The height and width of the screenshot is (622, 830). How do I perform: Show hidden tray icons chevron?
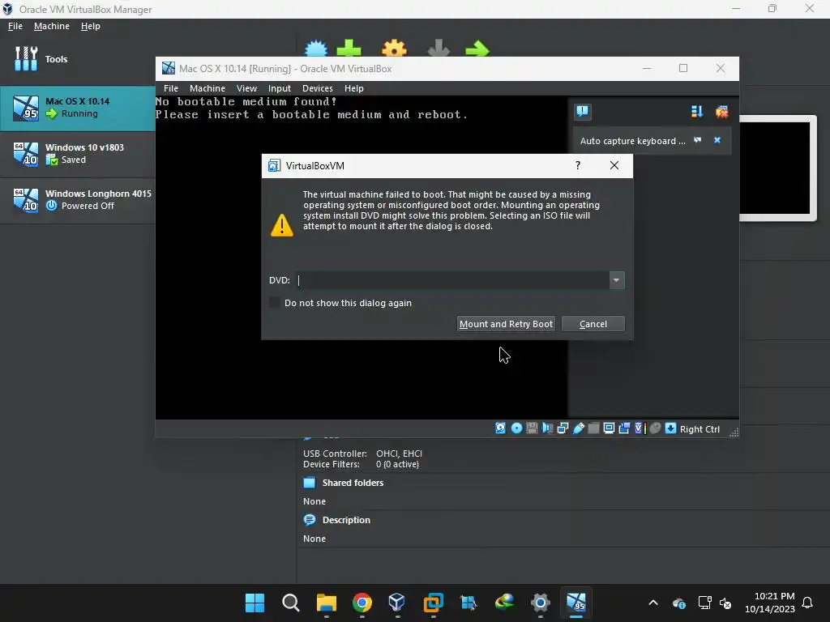click(653, 603)
